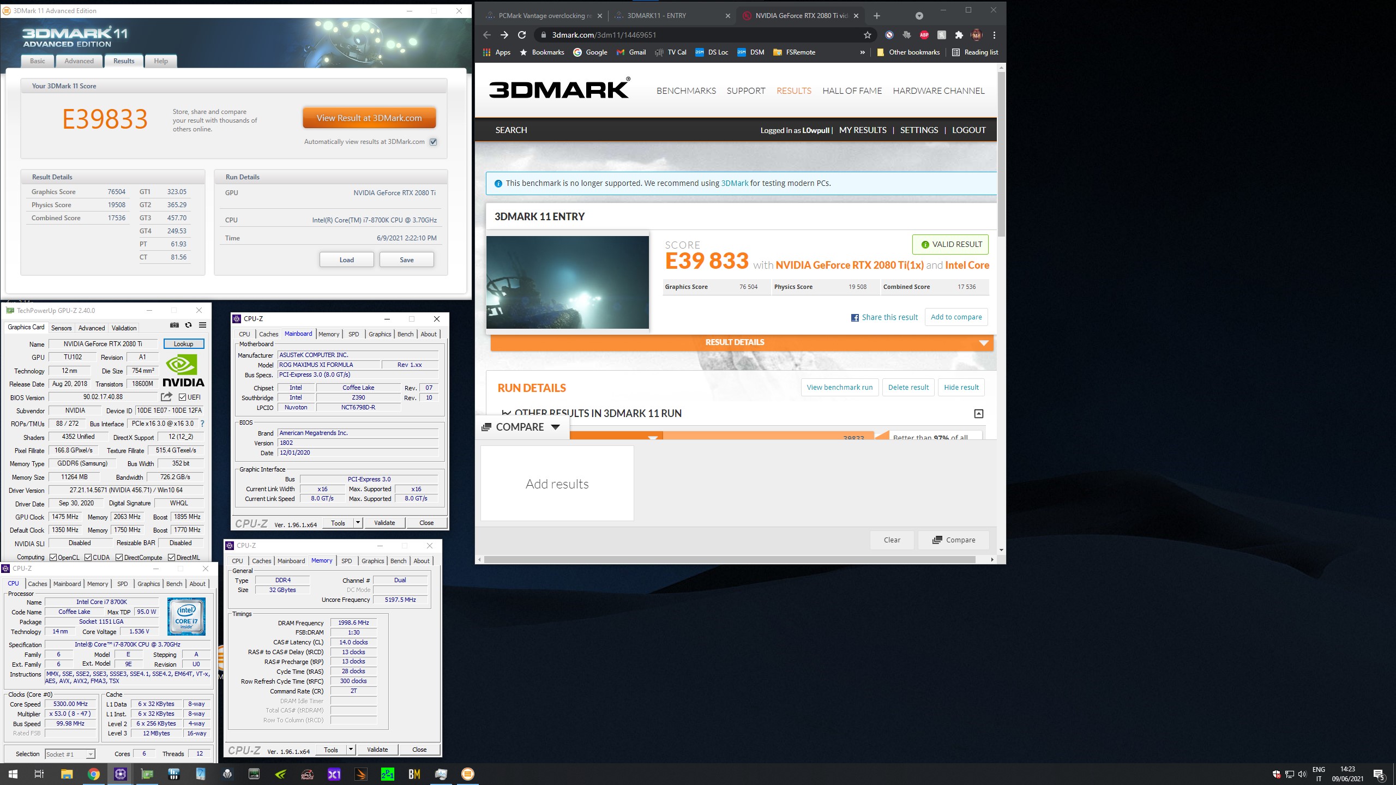
Task: Open the Chrome three-dot menu
Action: tap(994, 35)
